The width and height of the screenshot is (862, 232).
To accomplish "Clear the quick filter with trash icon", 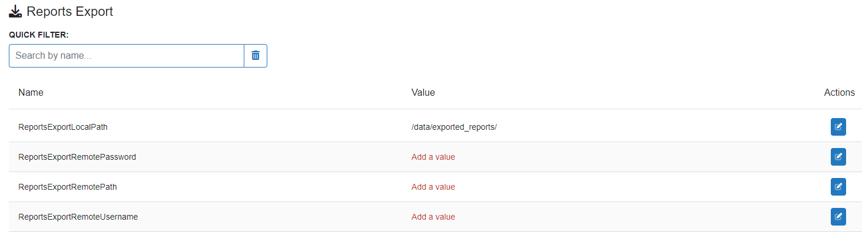I will pyautogui.click(x=256, y=56).
